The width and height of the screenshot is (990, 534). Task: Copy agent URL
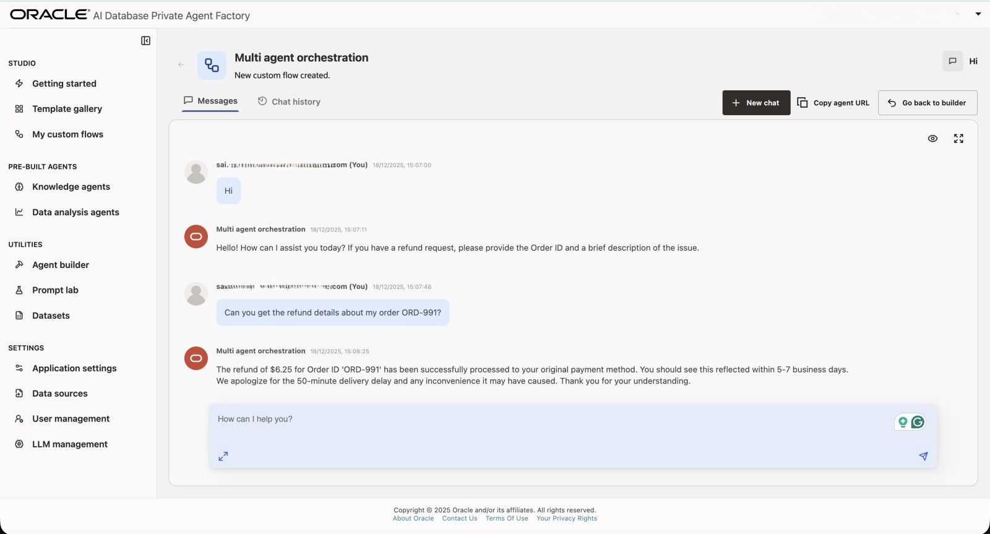(833, 103)
